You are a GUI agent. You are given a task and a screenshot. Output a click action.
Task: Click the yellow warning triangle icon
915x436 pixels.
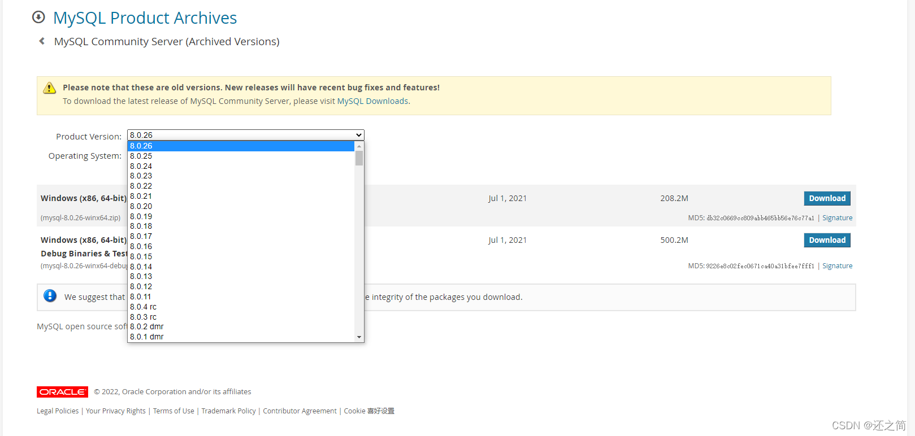50,88
